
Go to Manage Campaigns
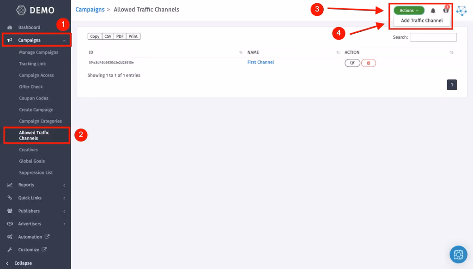click(39, 53)
